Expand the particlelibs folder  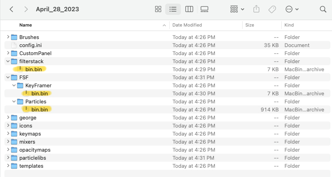(x=8, y=158)
